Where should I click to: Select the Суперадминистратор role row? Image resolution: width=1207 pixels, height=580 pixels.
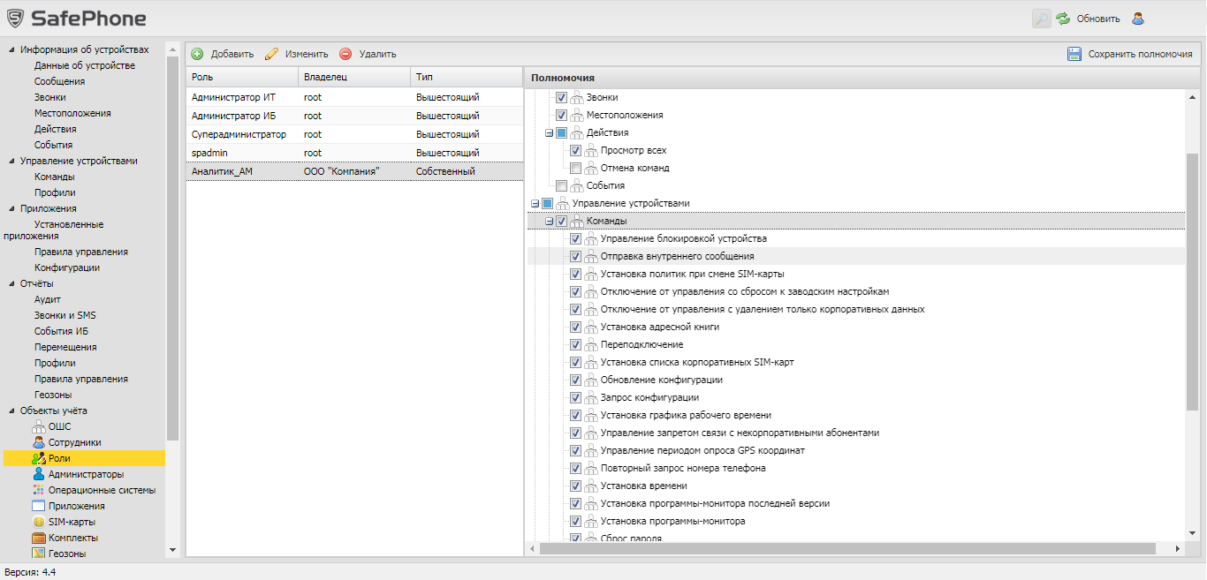click(239, 134)
